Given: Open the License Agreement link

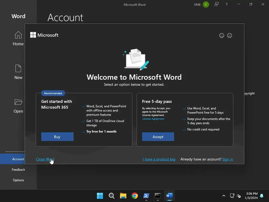Looking at the screenshot, I should point(153,119).
